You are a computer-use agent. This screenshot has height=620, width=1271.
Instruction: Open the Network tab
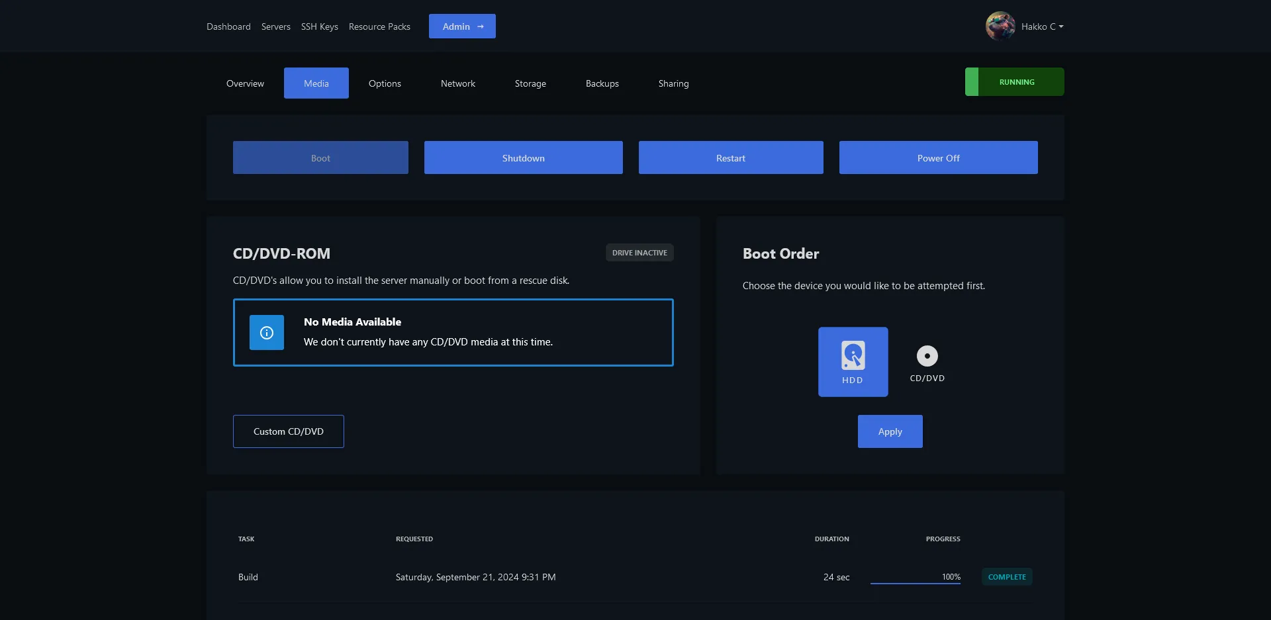click(457, 83)
